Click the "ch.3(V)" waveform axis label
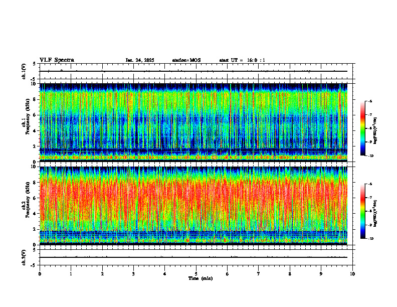The width and height of the screenshot is (397, 307). point(24,257)
